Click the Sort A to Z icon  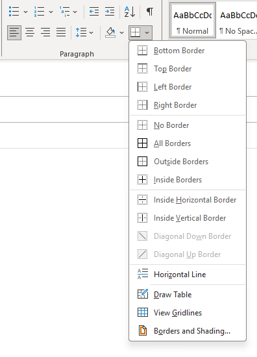(130, 12)
